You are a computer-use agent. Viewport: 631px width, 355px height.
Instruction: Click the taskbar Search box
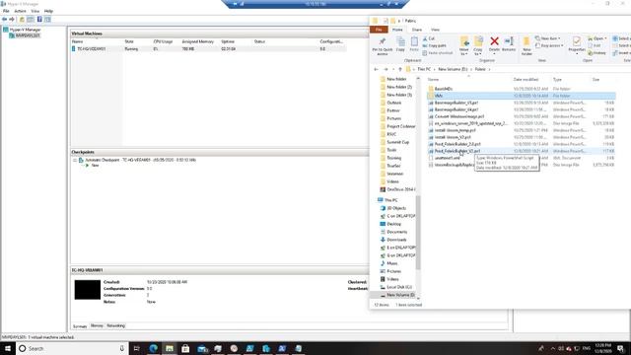tap(72, 348)
